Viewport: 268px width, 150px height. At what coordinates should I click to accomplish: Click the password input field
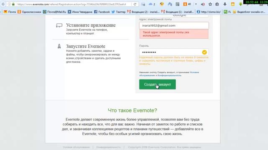pos(174,52)
